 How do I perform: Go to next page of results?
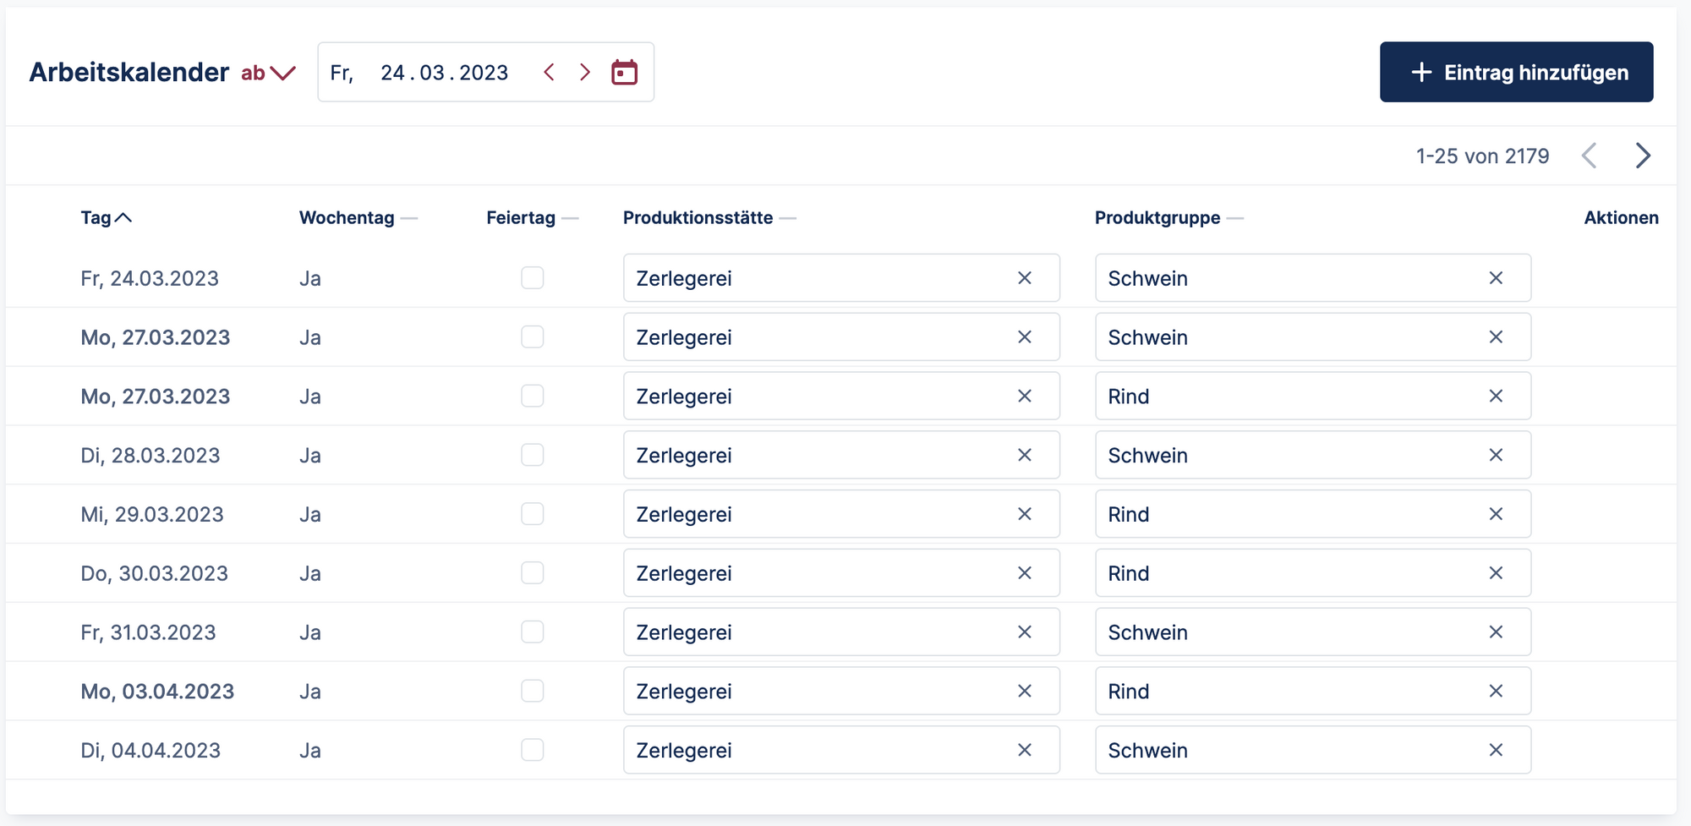[1642, 156]
